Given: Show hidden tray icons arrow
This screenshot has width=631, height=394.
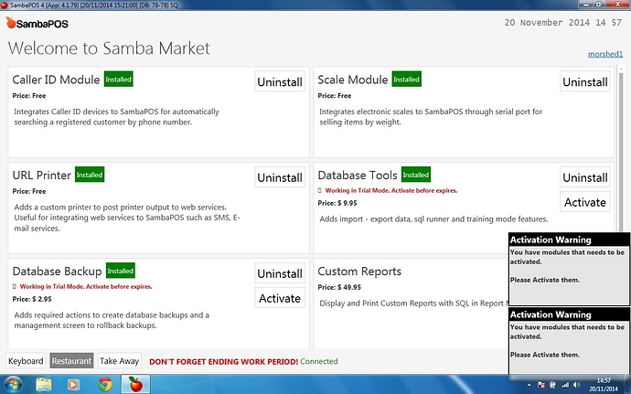Looking at the screenshot, I should coord(529,385).
